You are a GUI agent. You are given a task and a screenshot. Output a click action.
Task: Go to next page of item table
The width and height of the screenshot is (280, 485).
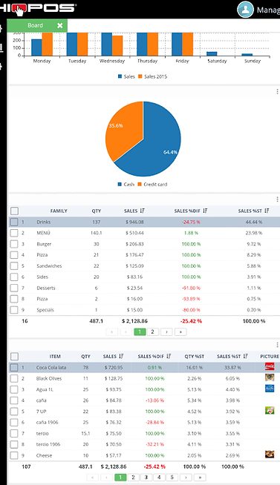pos(186,478)
